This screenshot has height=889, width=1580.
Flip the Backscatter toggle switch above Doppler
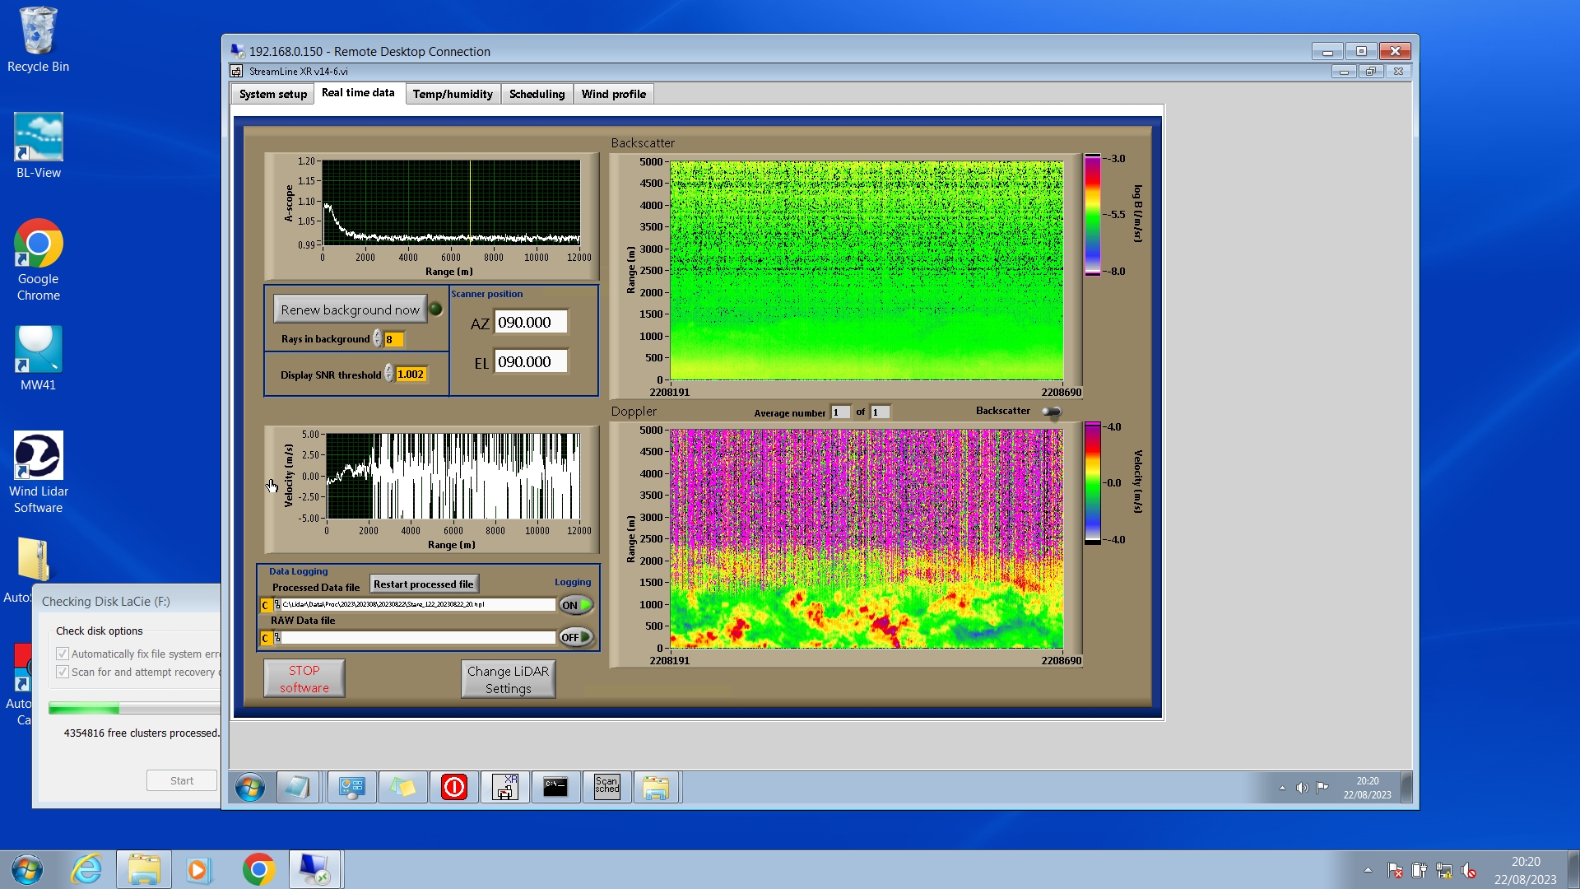1052,412
